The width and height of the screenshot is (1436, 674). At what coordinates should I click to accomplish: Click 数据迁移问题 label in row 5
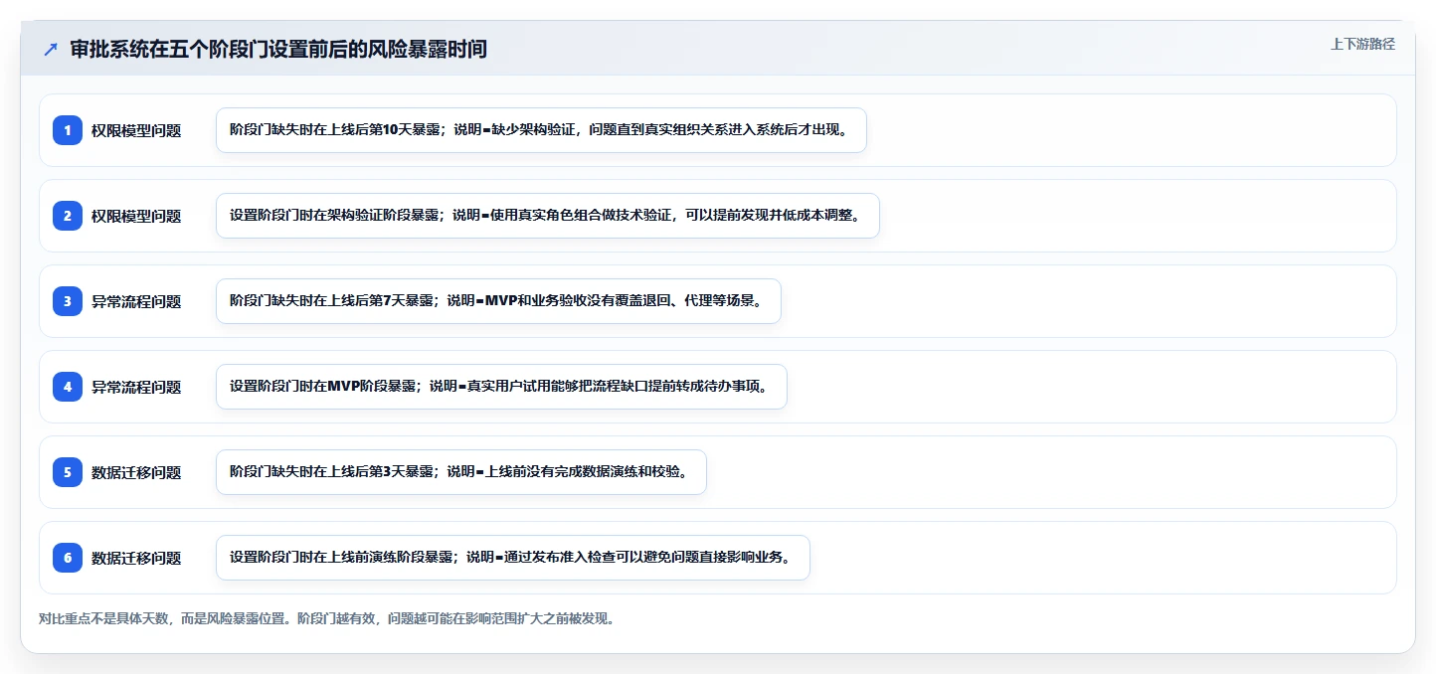[x=136, y=472]
